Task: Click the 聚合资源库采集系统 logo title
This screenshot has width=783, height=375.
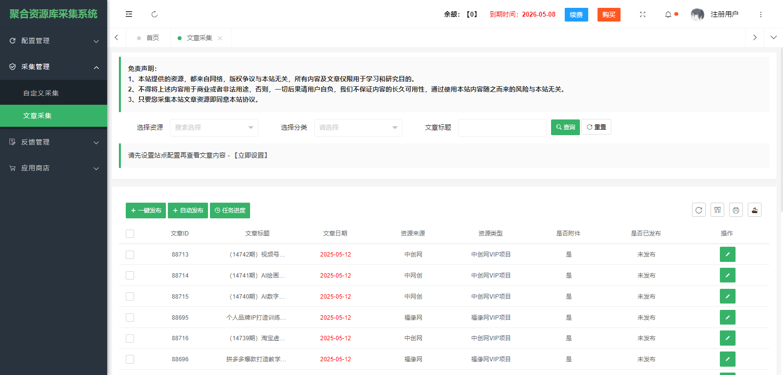Action: (x=53, y=14)
